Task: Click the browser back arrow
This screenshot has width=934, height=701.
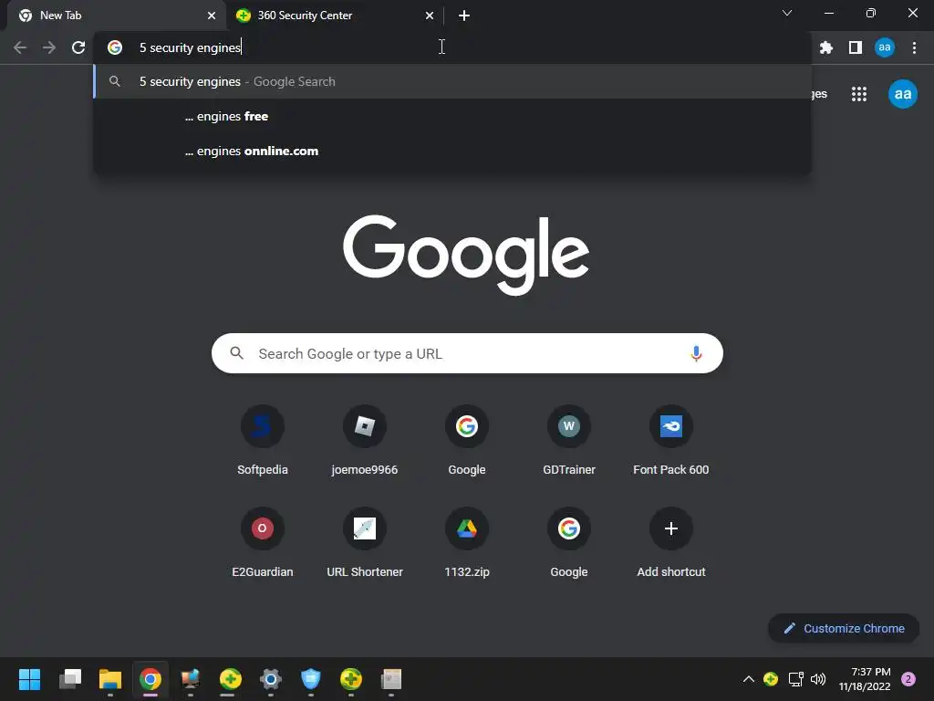Action: 20,47
